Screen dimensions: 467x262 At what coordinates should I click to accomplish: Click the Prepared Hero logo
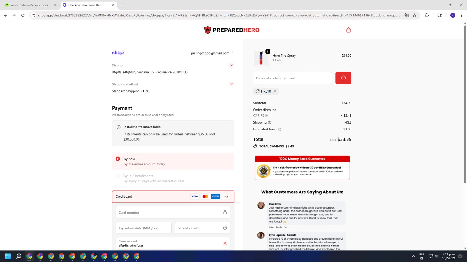[x=232, y=30]
